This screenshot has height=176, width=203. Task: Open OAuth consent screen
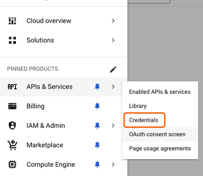coord(160,134)
